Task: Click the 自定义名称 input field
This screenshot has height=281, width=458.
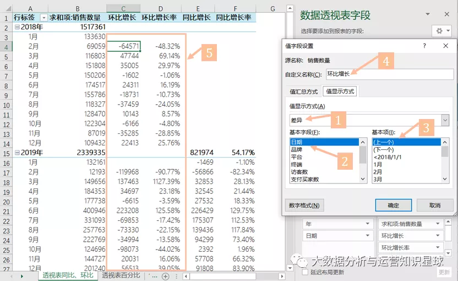Action: (389, 74)
